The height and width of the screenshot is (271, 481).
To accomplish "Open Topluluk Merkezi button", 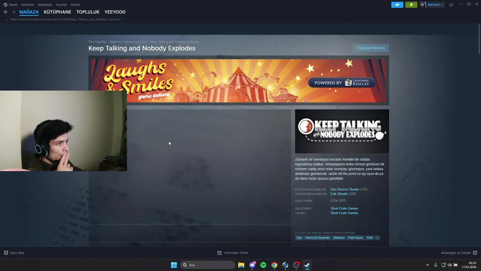I will pyautogui.click(x=371, y=48).
